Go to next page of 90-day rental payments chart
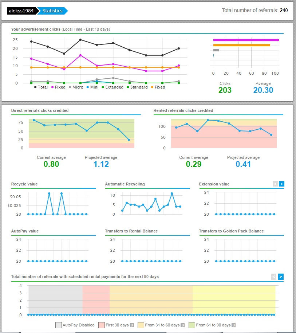This screenshot has height=333, width=296. (281, 277)
